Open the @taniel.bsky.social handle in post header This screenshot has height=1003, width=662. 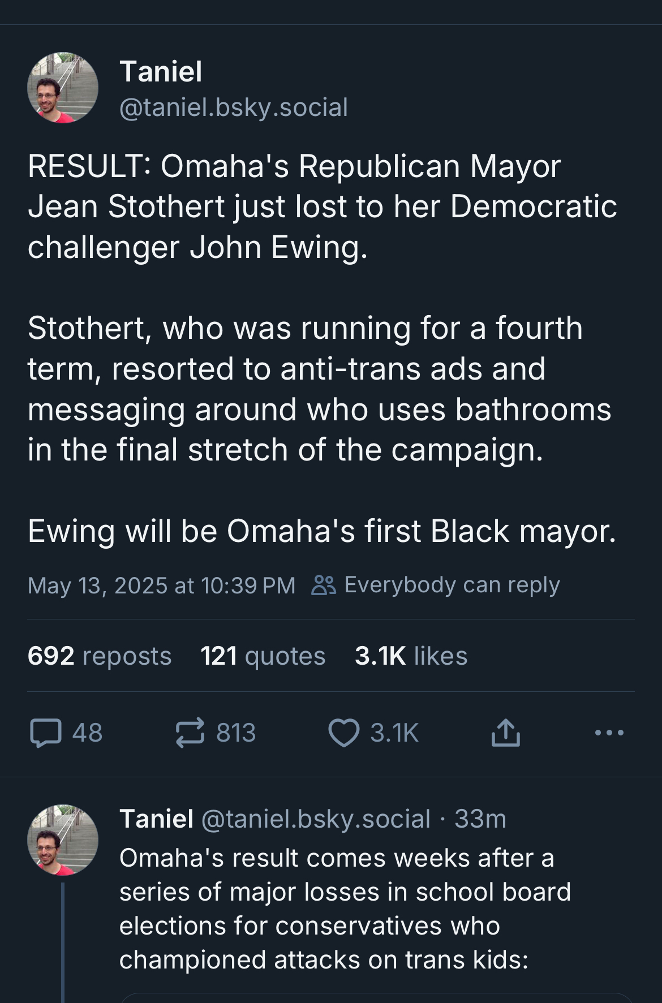[x=233, y=107]
